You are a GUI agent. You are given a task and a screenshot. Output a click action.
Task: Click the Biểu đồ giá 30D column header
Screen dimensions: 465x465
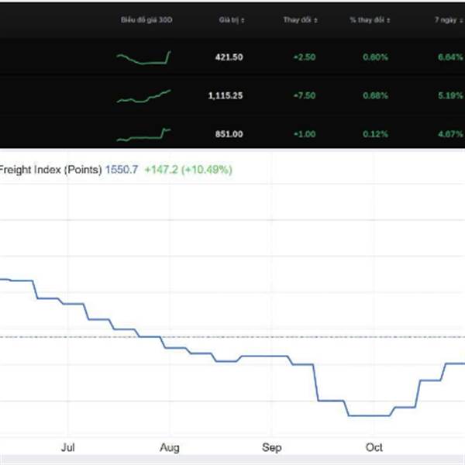point(146,19)
